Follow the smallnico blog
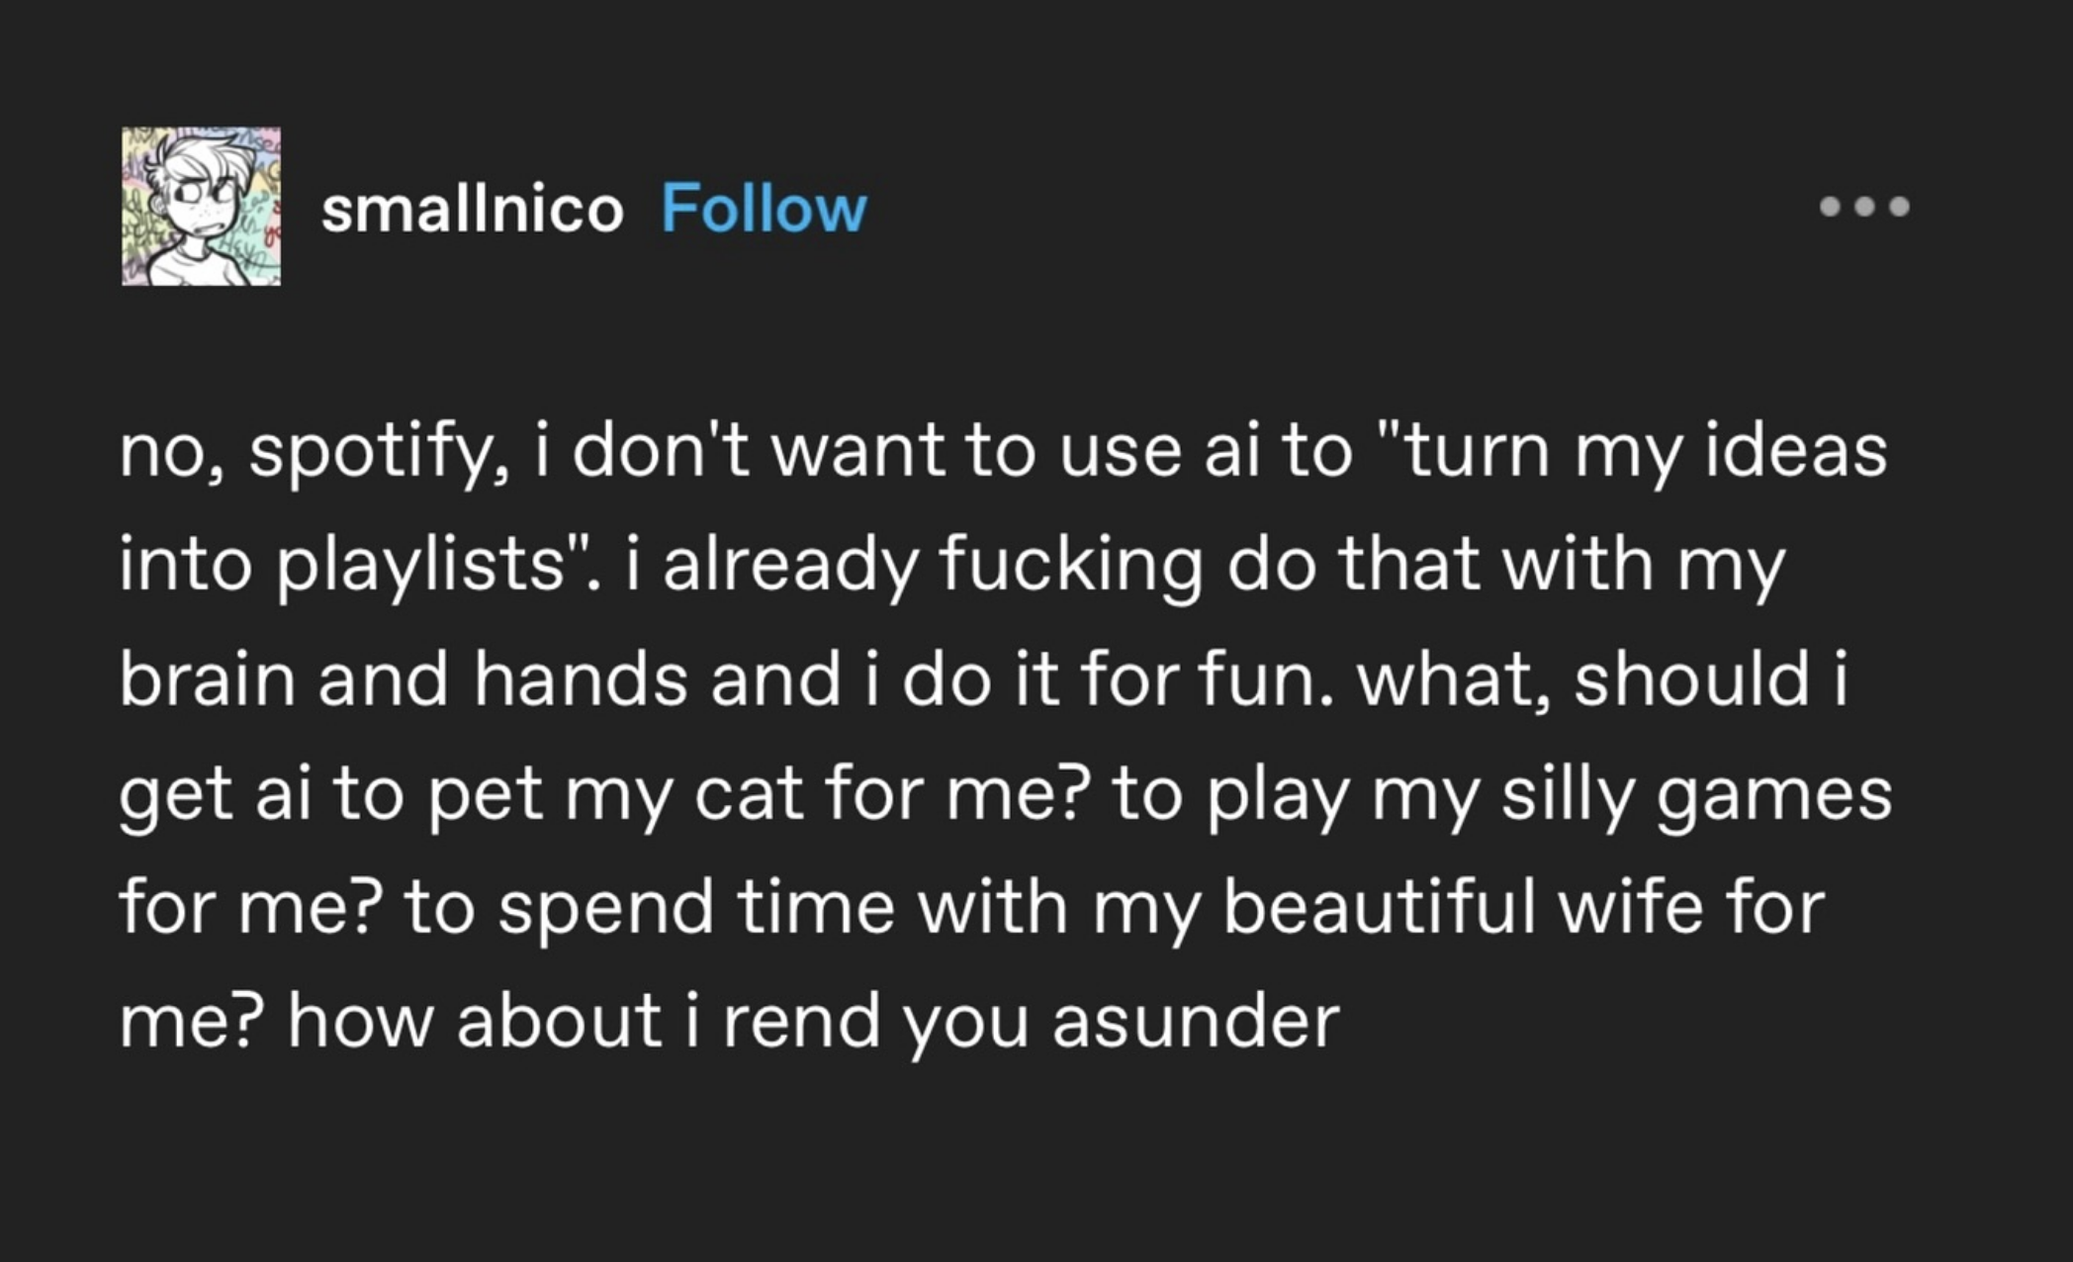This screenshot has width=2073, height=1262. tap(764, 209)
